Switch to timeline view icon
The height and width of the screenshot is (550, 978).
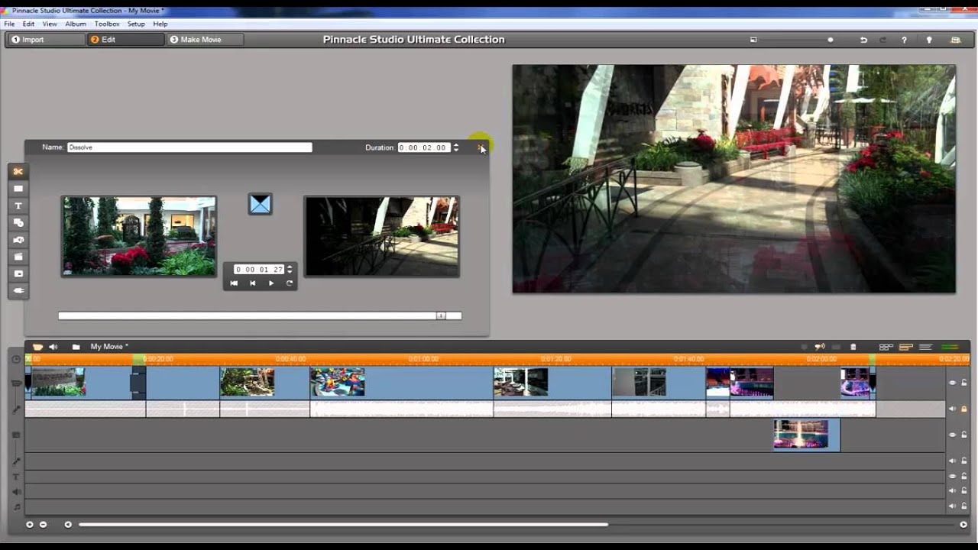(x=906, y=347)
